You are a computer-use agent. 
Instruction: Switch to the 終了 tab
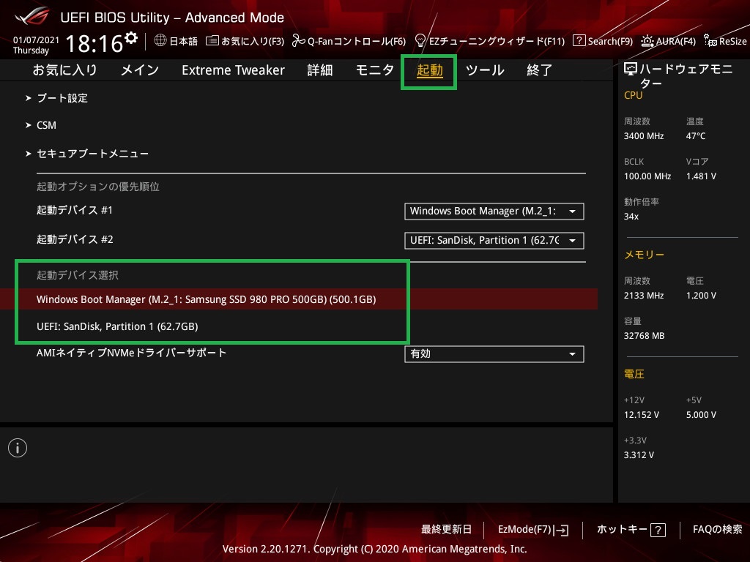pos(539,70)
